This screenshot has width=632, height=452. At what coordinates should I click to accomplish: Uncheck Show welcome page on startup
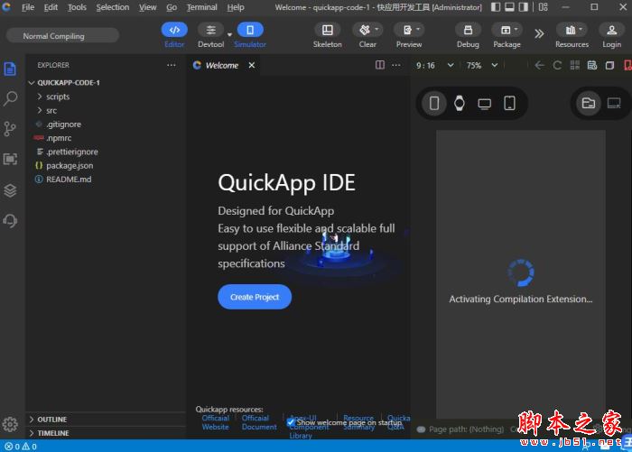click(292, 422)
